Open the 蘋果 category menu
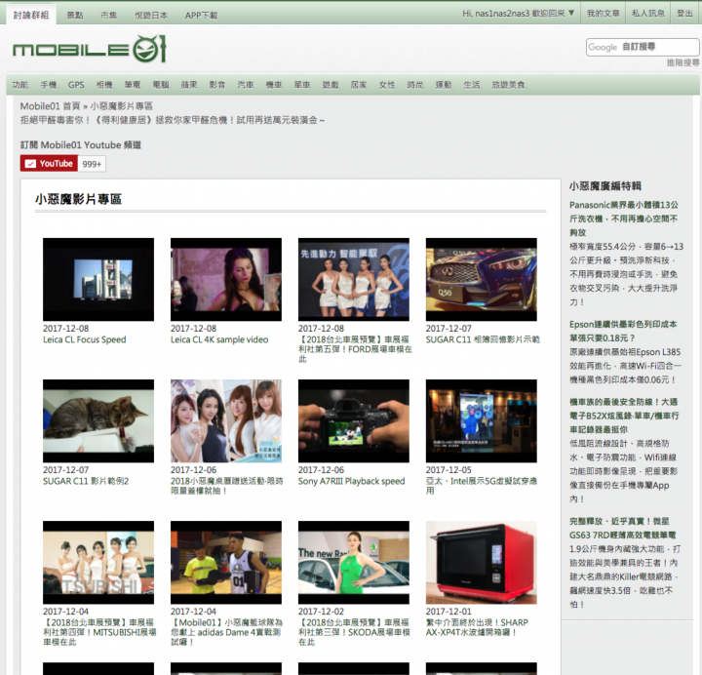702x675 pixels. (189, 85)
